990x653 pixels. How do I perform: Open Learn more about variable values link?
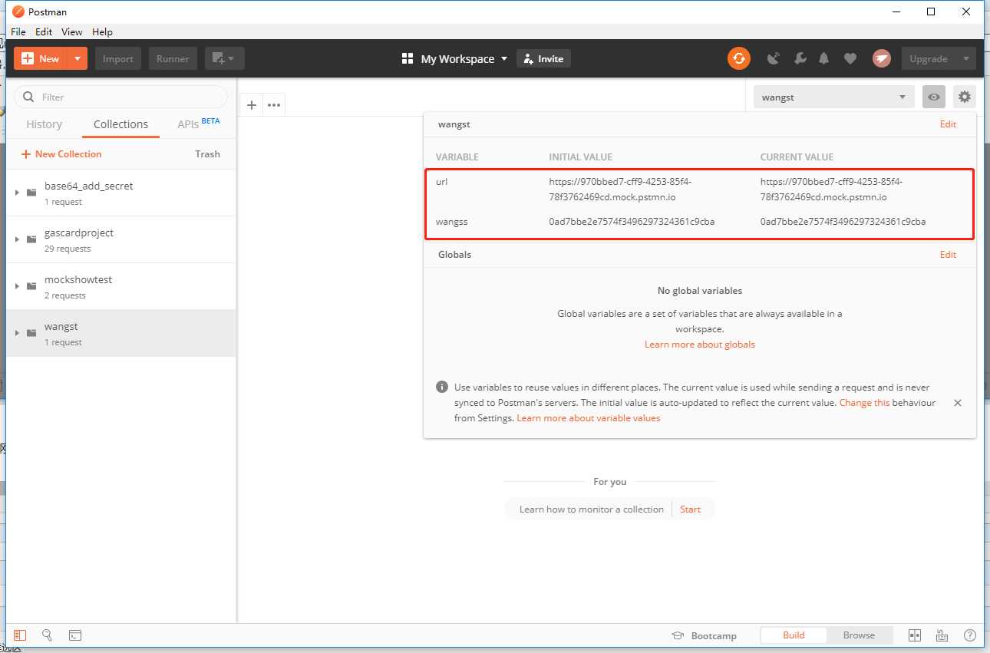tap(589, 418)
